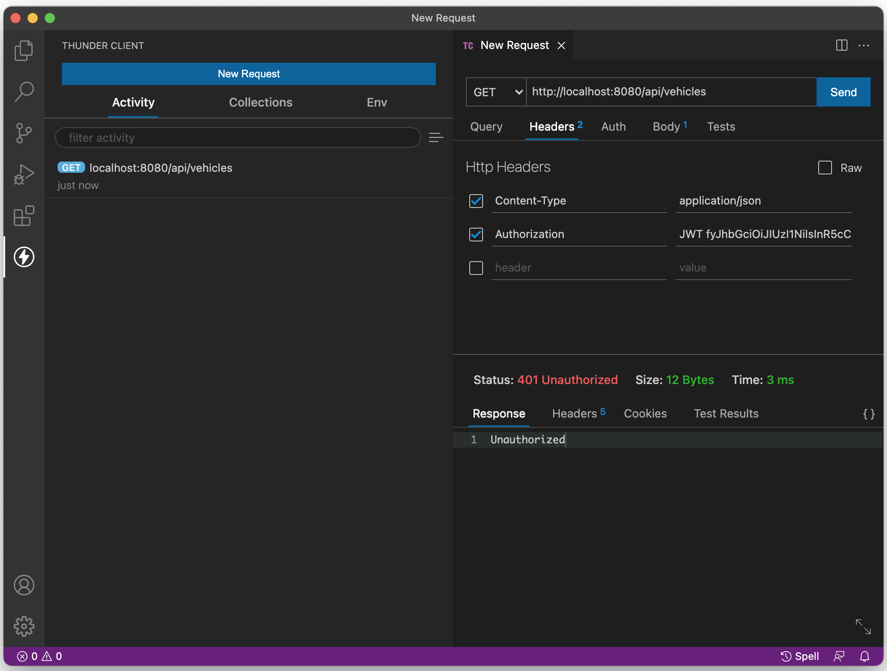Open the Run and Debug icon

tap(24, 174)
